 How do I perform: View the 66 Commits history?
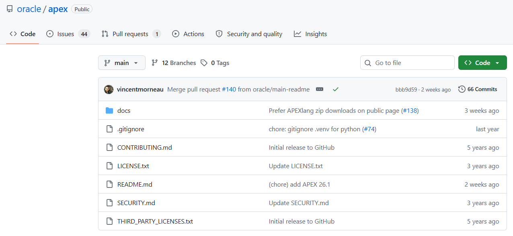click(x=478, y=89)
